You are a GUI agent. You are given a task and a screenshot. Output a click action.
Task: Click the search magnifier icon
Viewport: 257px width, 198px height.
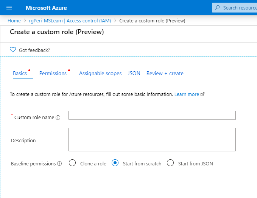click(x=217, y=8)
